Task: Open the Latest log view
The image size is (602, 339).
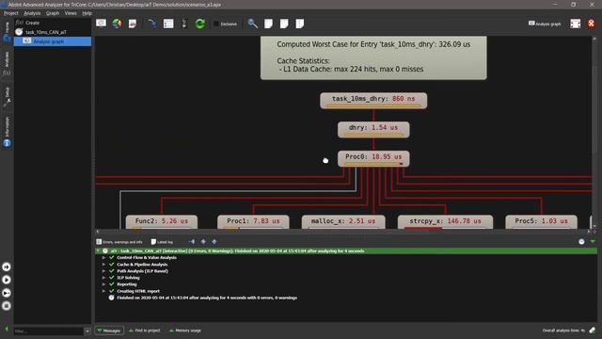Action: click(x=162, y=242)
